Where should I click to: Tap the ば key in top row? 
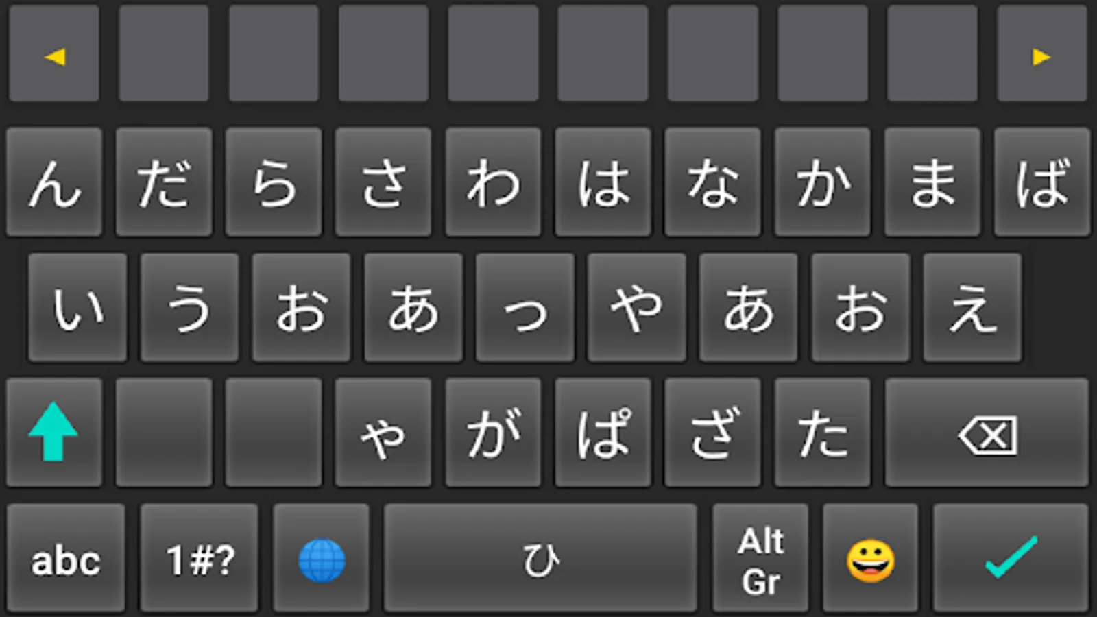(x=1041, y=182)
